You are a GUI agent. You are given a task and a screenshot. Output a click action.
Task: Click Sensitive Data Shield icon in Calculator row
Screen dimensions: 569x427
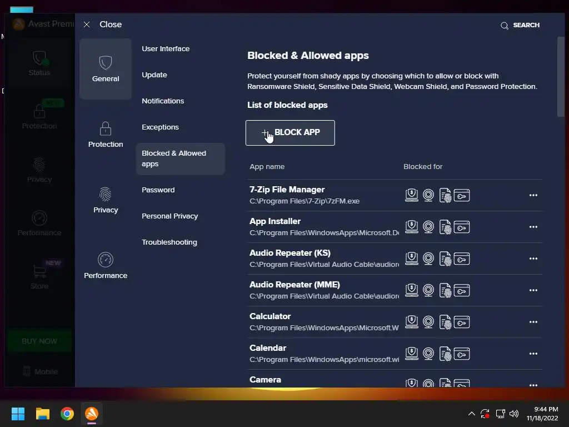[445, 322]
